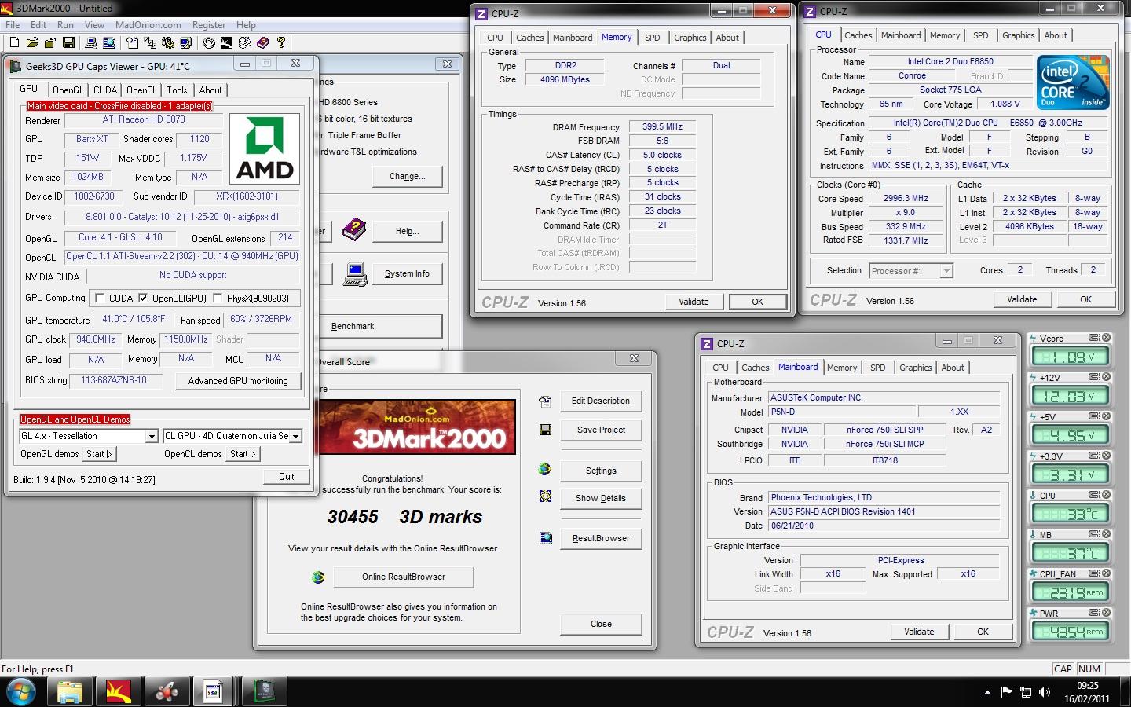This screenshot has height=707, width=1131.
Task: Switch to the CUDA tab in GPU Caps Viewer
Action: point(105,90)
